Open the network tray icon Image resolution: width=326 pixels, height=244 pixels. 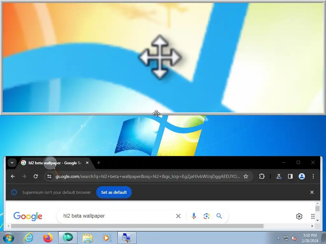pos(286,238)
